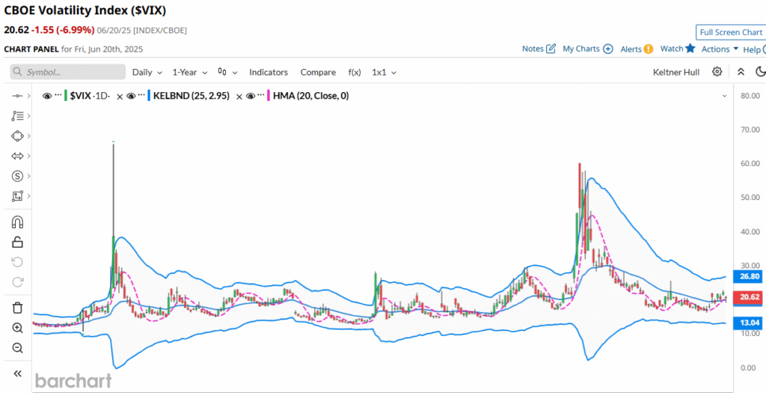The image size is (766, 393).
Task: Open the Notes link
Action: click(538, 49)
